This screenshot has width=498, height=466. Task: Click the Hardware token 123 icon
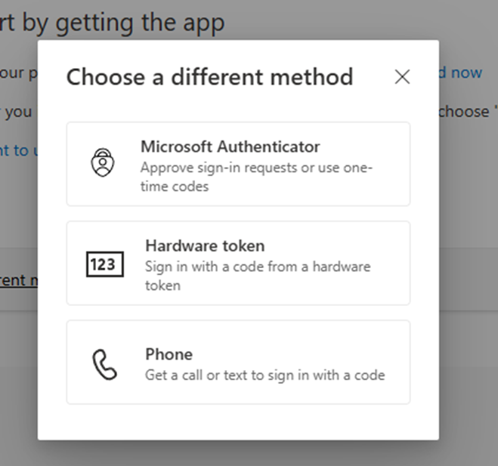pos(104,264)
